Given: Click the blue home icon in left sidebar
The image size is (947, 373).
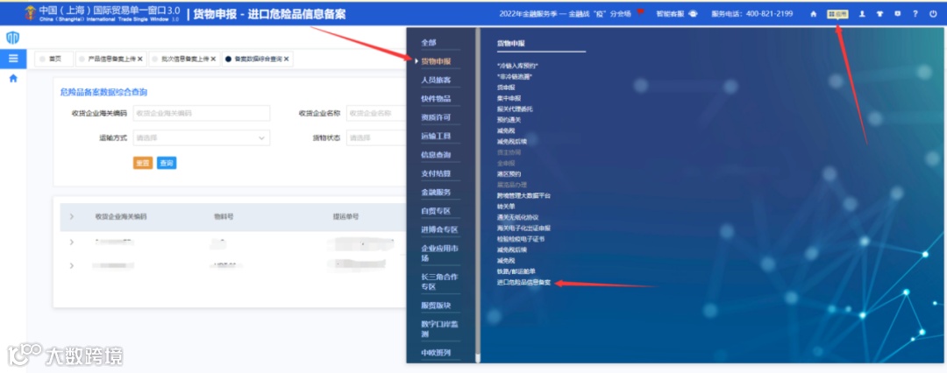Looking at the screenshot, I should (x=13, y=79).
